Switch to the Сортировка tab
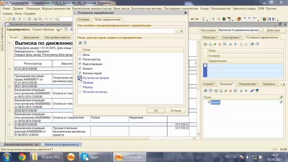The height and width of the screenshot is (162, 288). pyautogui.click(x=231, y=37)
